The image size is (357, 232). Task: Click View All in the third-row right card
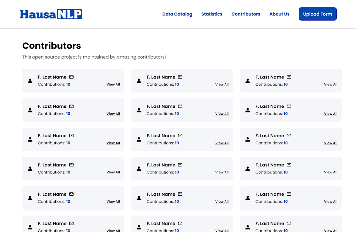tap(331, 143)
